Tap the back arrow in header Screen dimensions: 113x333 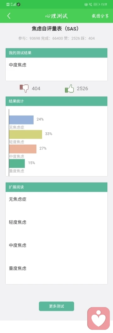9,16
